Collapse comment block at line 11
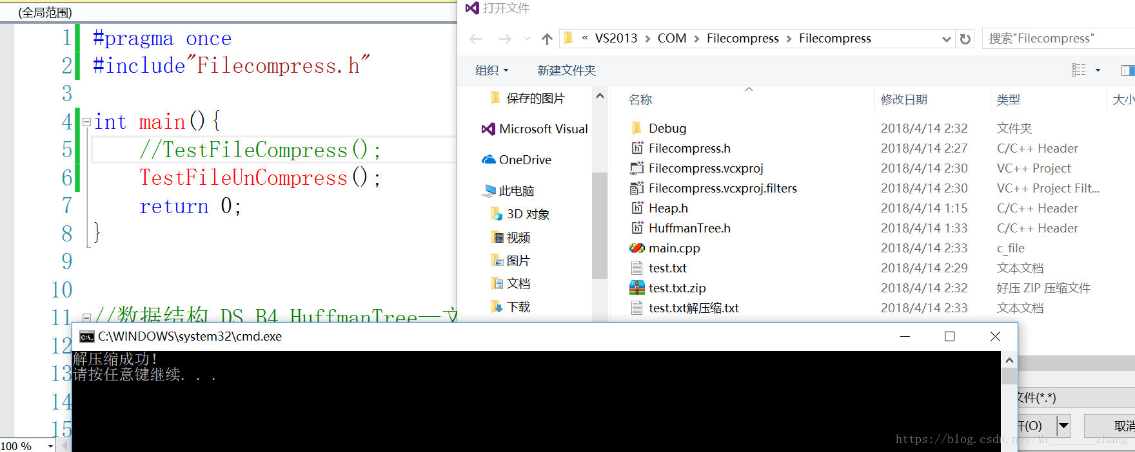Screen dimensions: 1135x452 [x=86, y=317]
